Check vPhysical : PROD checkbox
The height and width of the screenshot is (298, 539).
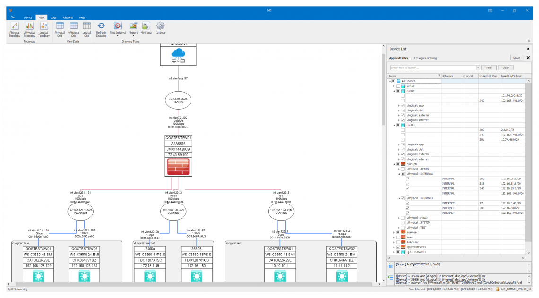click(x=403, y=218)
